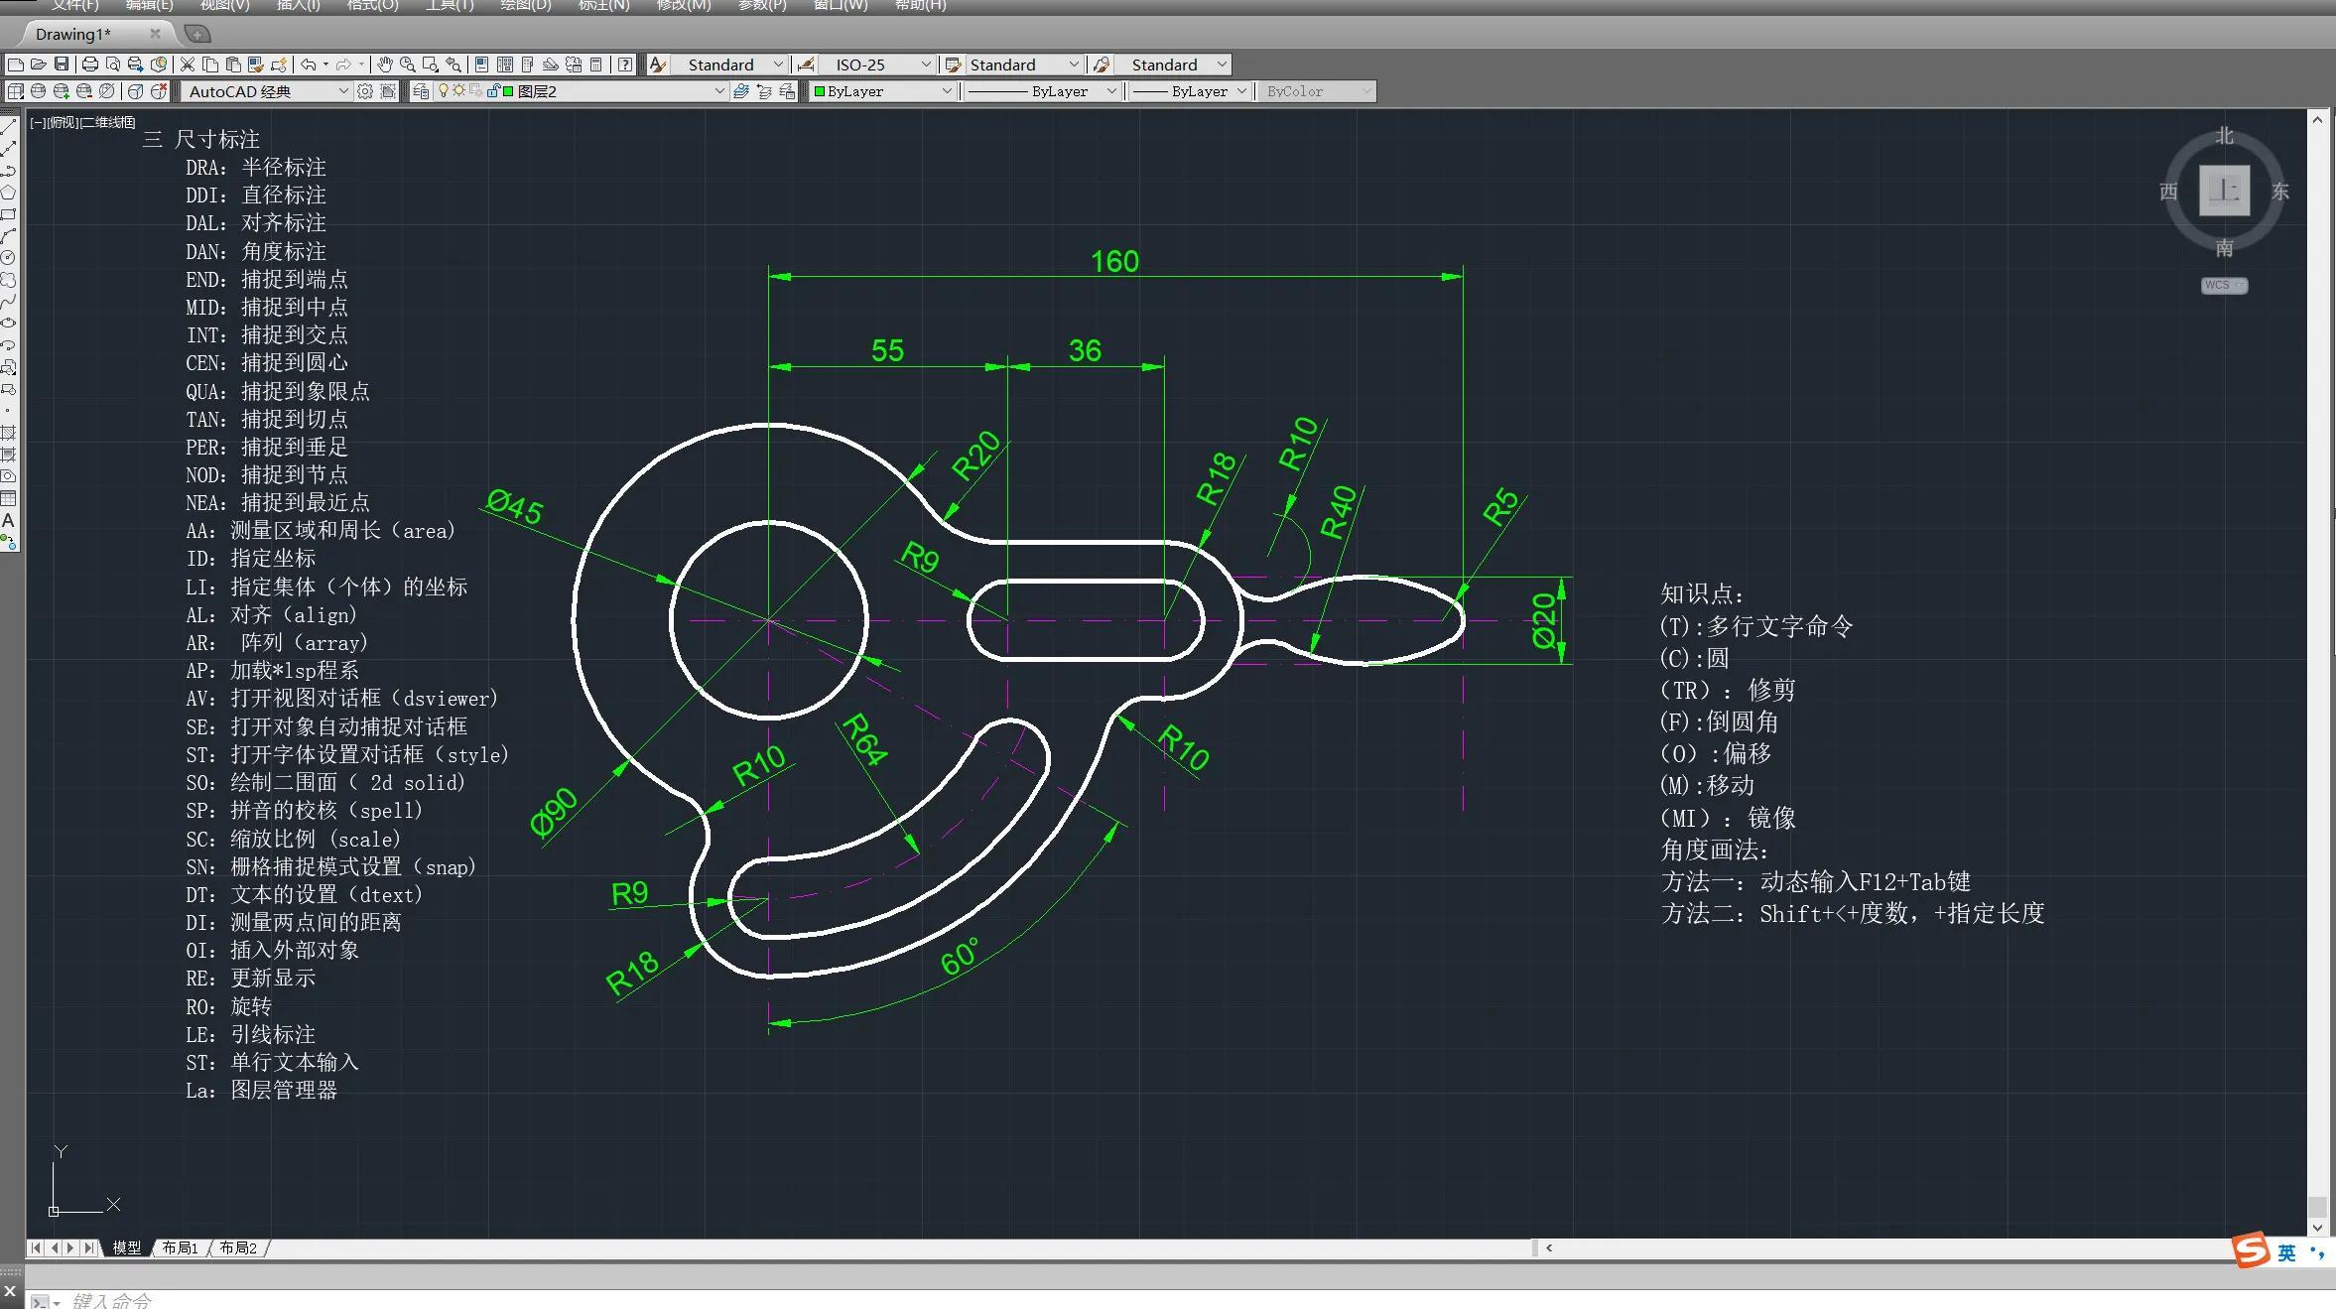
Task: Undo the last action
Action: tap(309, 65)
